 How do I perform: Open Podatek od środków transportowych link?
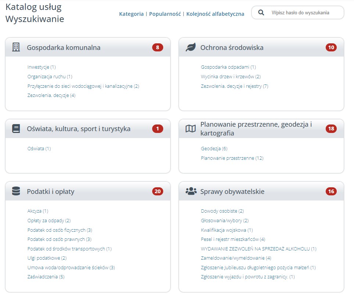pos(69,249)
